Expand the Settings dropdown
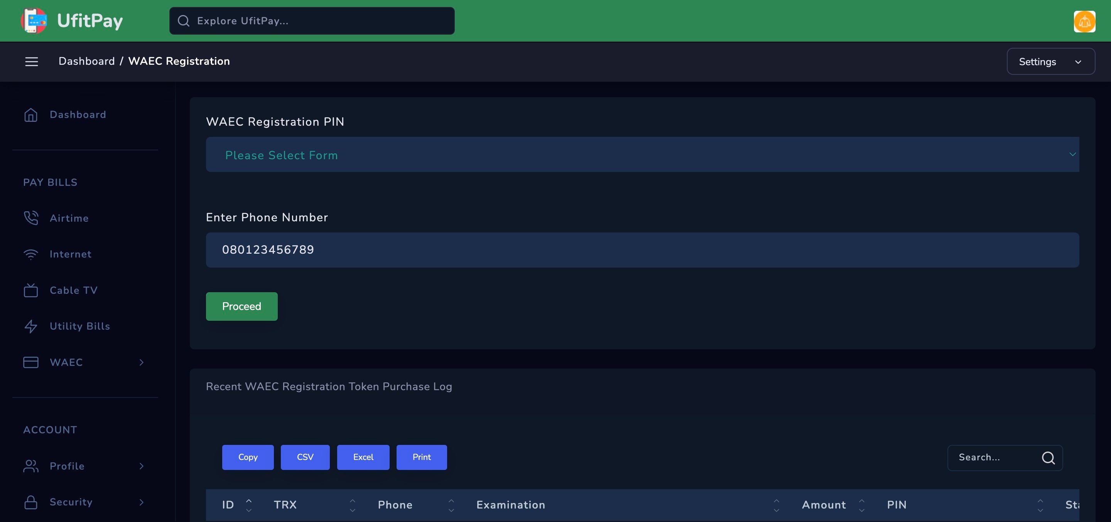 (x=1050, y=62)
